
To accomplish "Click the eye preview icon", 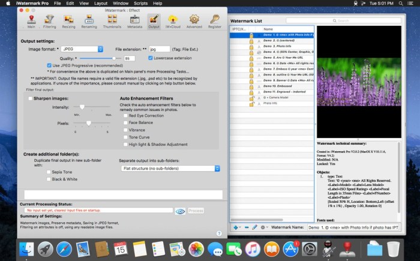I will (179, 211).
